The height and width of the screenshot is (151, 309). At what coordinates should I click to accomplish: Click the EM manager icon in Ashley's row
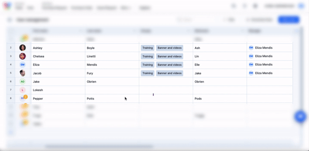251,48
